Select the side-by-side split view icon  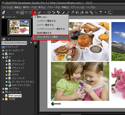click(x=30, y=12)
